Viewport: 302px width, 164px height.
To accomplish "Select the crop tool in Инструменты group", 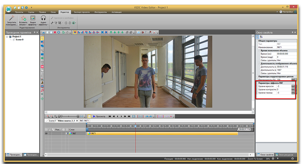I will (x=60, y=23).
